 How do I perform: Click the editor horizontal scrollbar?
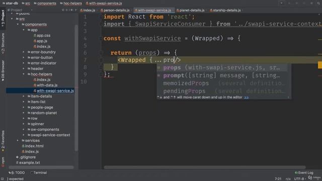click(205, 167)
